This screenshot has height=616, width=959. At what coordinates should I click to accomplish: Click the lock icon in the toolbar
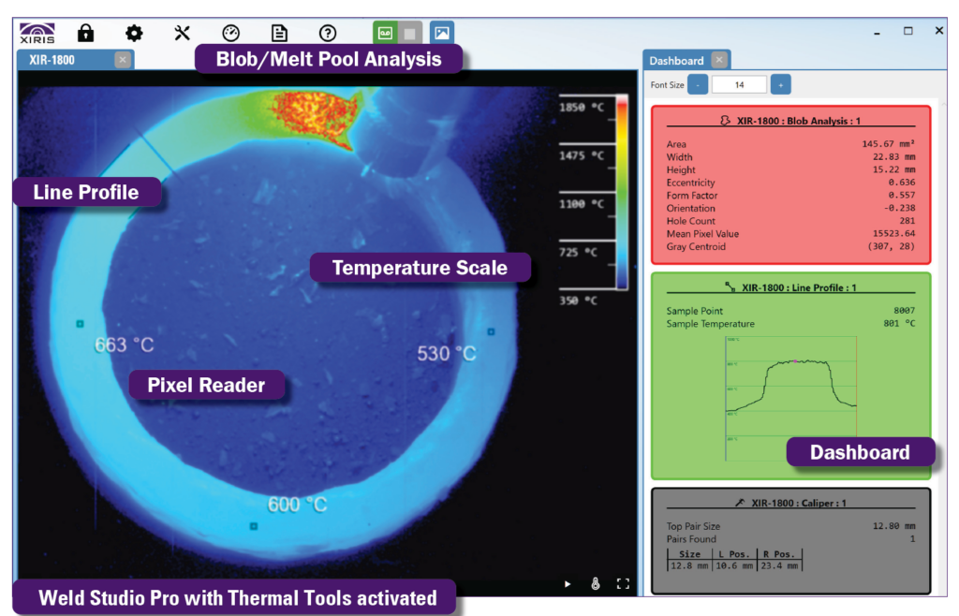(85, 33)
